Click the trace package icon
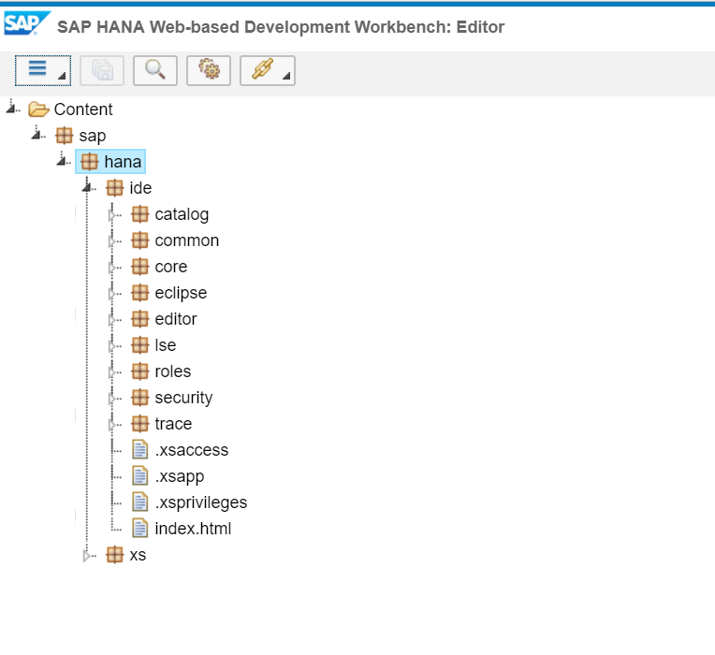The image size is (715, 655). (140, 424)
